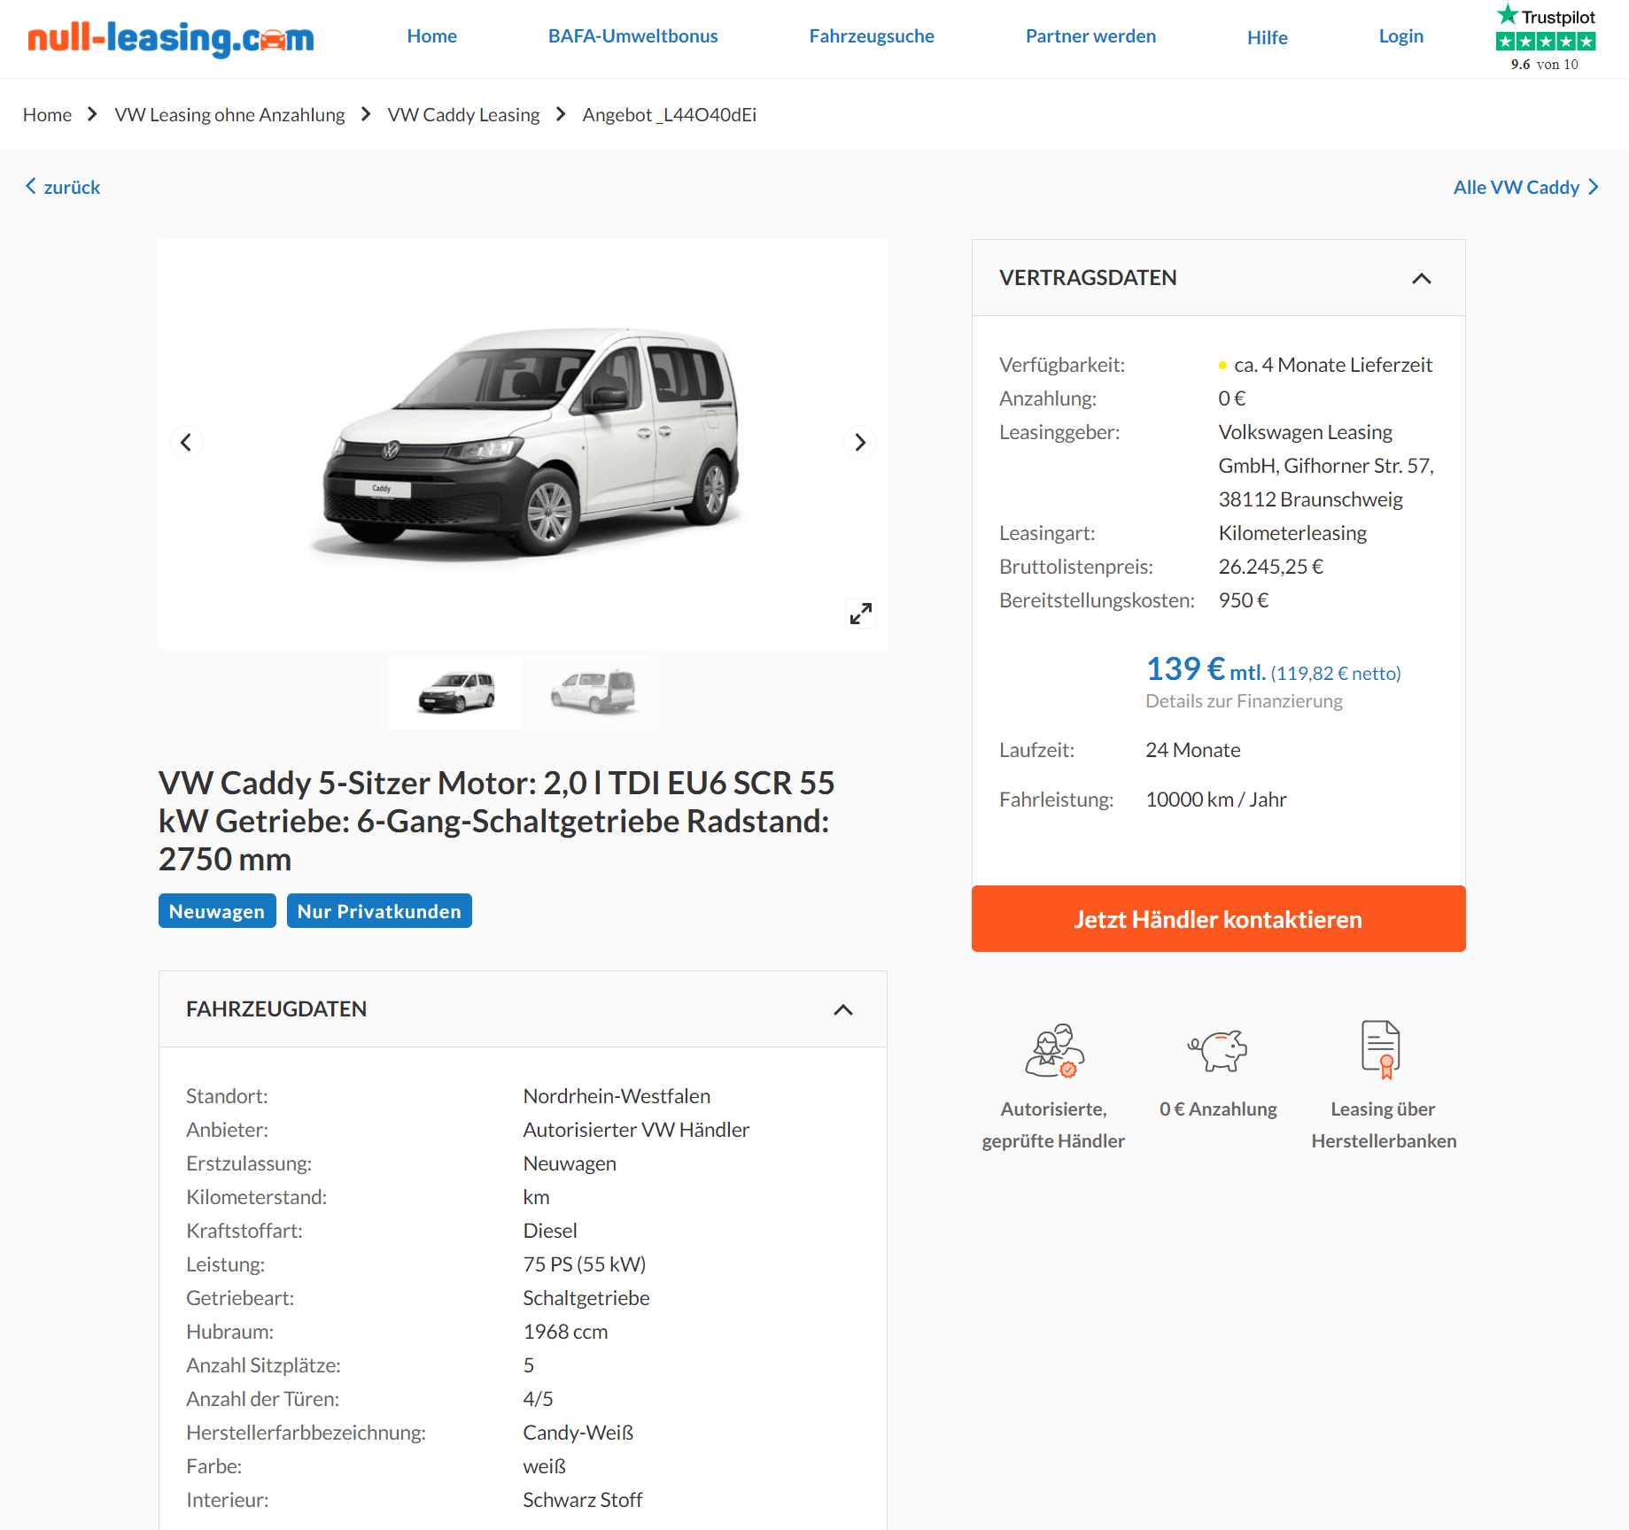The image size is (1629, 1530).
Task: Show the next car image
Action: pos(859,442)
